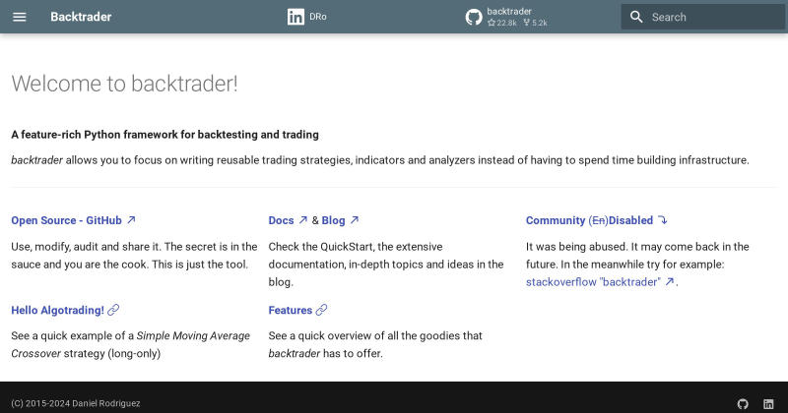This screenshot has height=413, width=788.
Task: Click the italic Simple Moving Average Crossover text
Action: pos(131,344)
